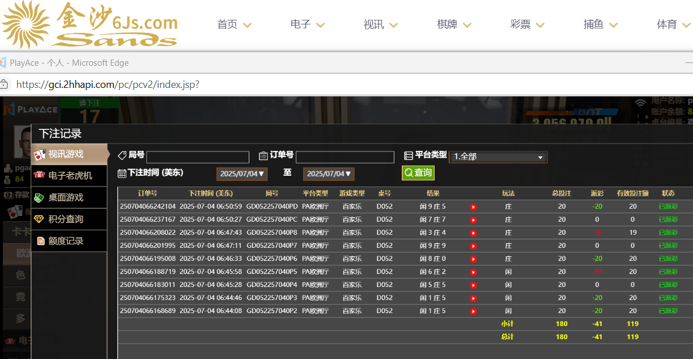
Task: Expand the 平台类型 dropdown showing 1.全部
Action: pyautogui.click(x=498, y=157)
